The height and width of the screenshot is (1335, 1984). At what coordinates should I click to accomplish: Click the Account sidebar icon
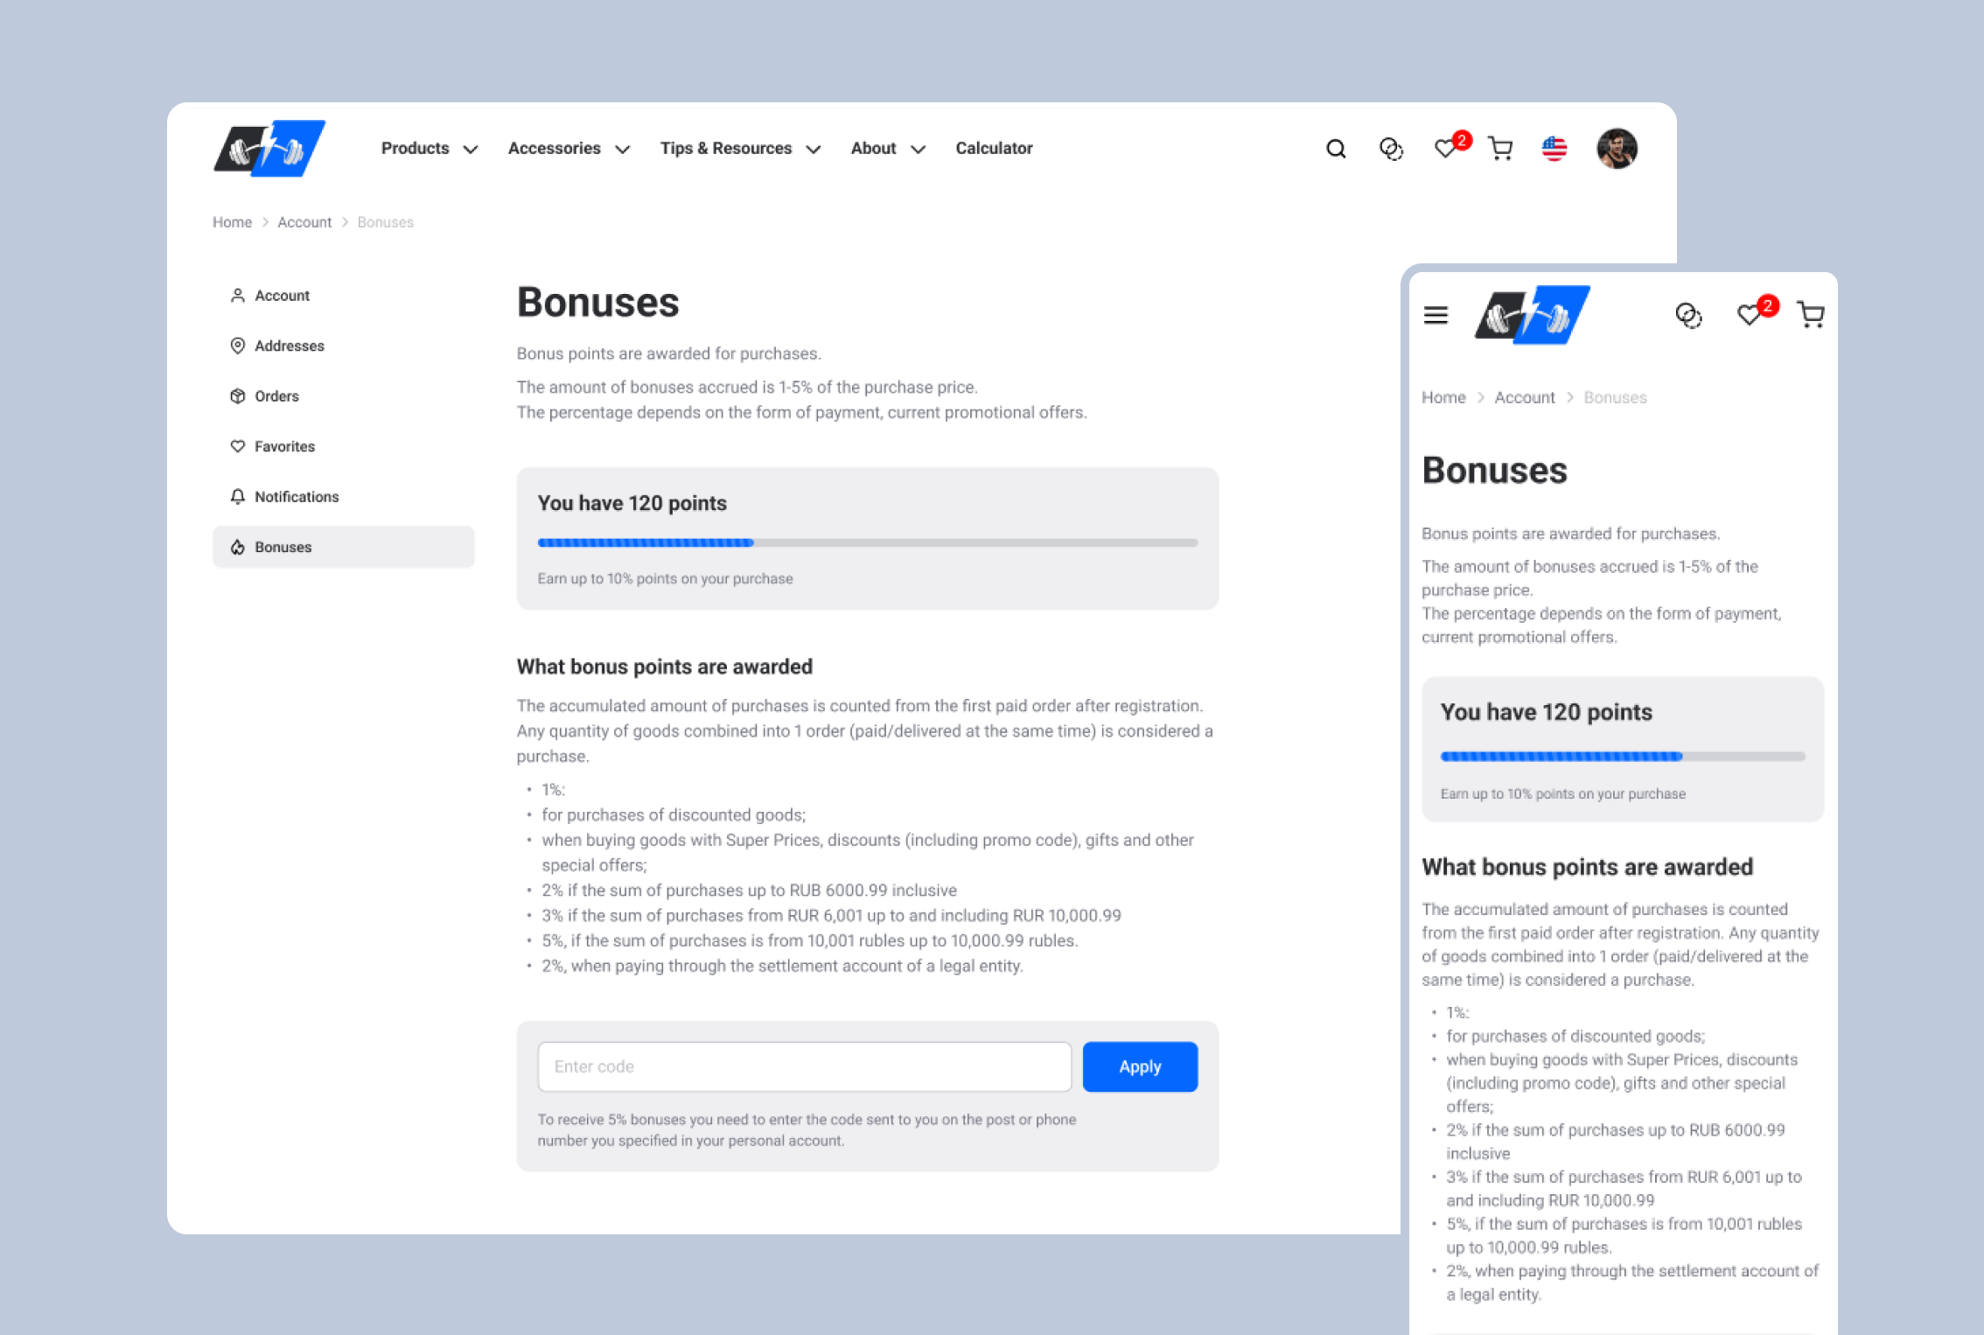[x=237, y=297]
